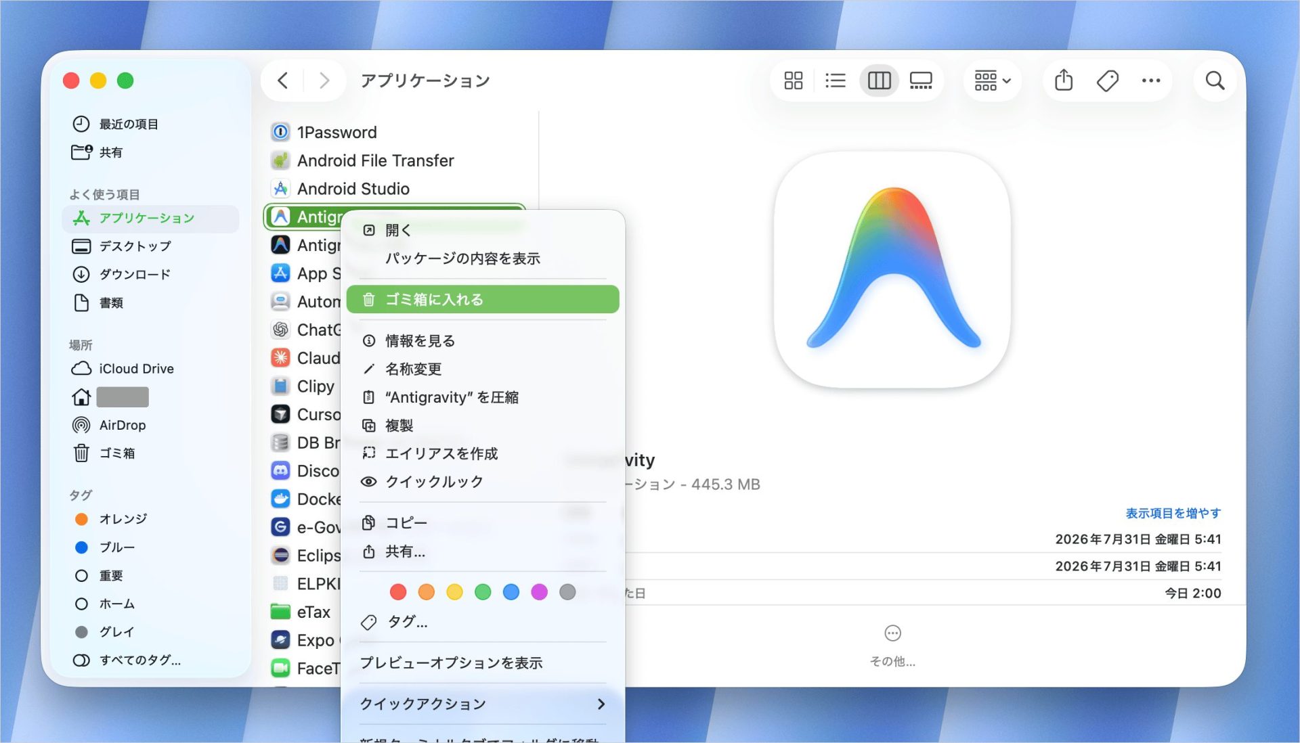Open the group-by dropdown in toolbar
Viewport: 1300px width, 743px height.
[992, 81]
